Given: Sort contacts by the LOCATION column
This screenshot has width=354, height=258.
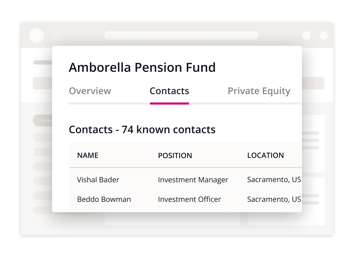Looking at the screenshot, I should point(266,155).
